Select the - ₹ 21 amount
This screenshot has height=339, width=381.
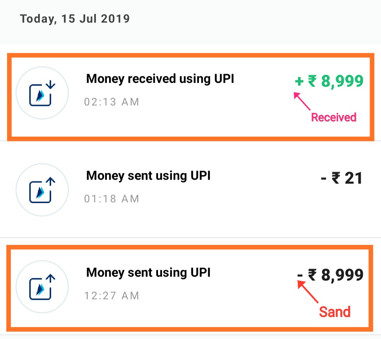point(341,178)
